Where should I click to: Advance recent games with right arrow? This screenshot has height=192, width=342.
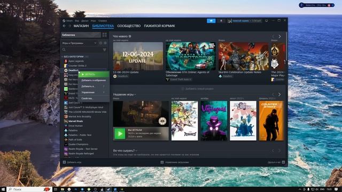pos(279,94)
